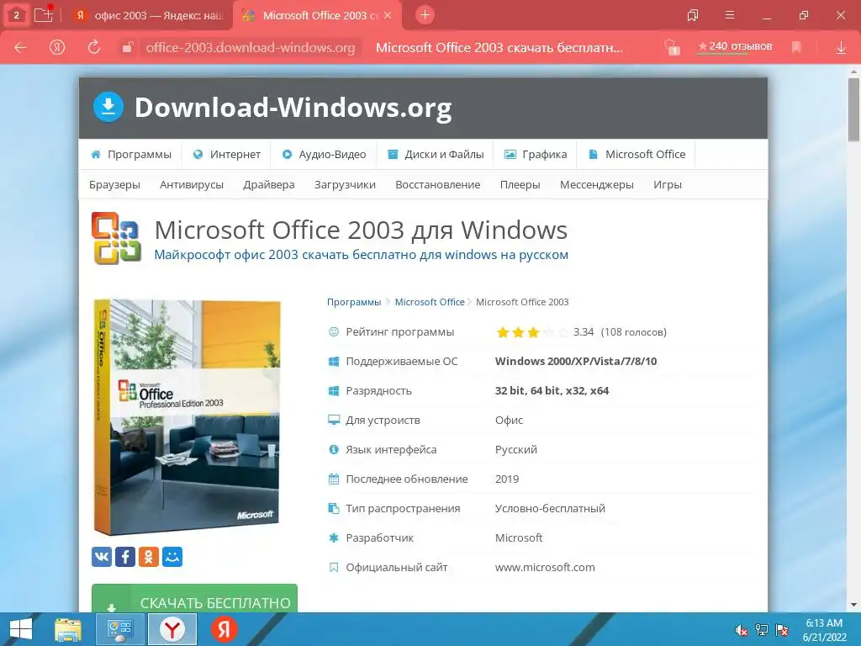
Task: Close the Microsoft Office 2003 tab
Action: pyautogui.click(x=388, y=15)
